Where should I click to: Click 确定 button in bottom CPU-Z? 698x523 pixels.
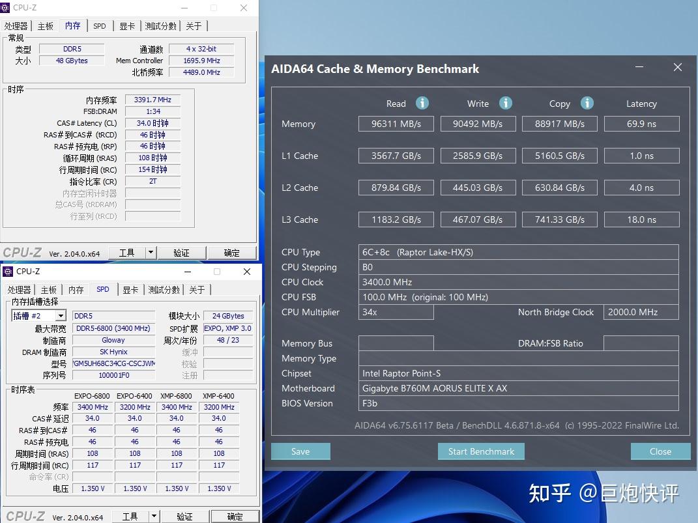click(235, 516)
